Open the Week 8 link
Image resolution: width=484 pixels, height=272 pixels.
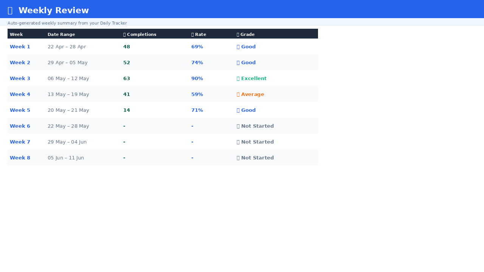pos(20,158)
